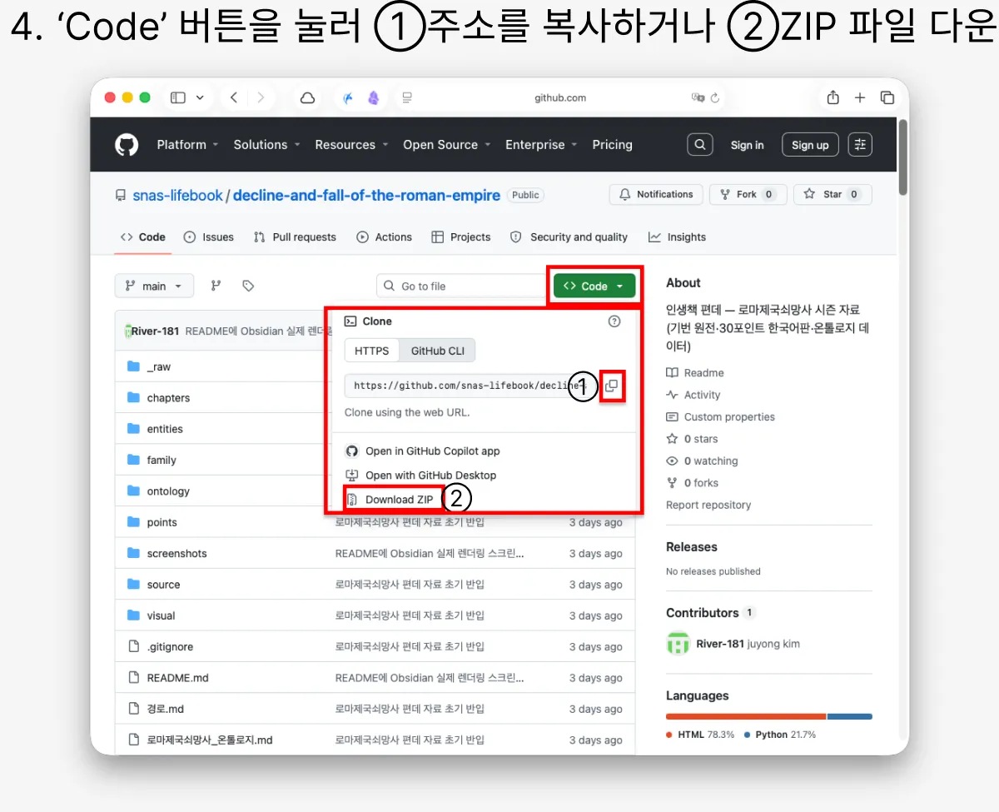Switch to the Actions tab
Screen dimensions: 999x812
click(384, 237)
